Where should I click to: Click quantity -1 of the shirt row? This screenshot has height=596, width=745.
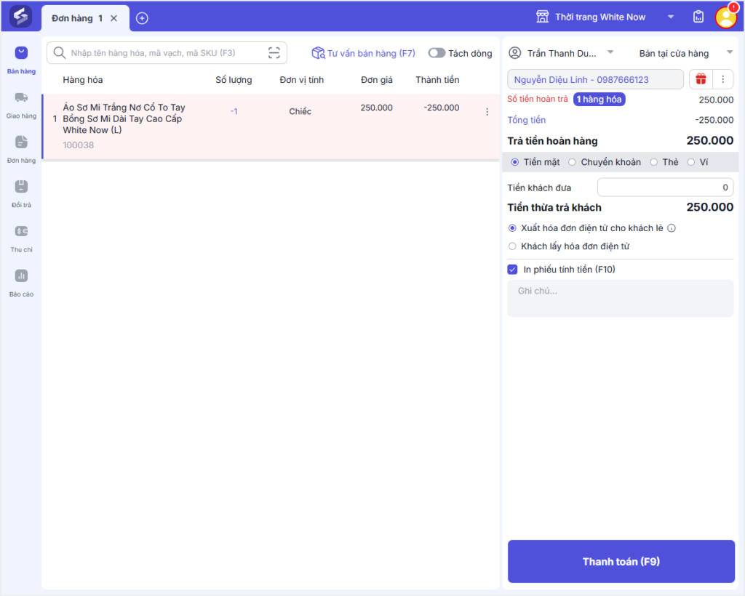(234, 111)
